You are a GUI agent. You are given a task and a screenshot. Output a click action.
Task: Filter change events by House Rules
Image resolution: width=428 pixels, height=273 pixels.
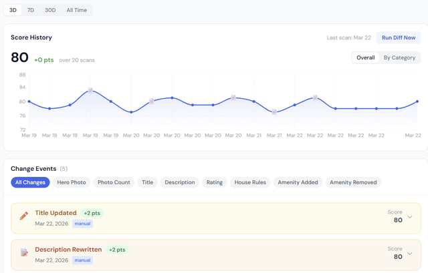click(250, 182)
